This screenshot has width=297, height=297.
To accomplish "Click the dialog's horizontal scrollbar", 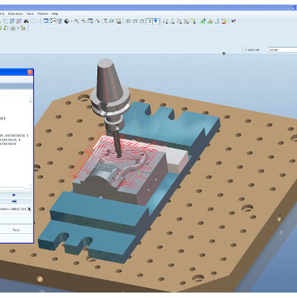I will [13, 189].
